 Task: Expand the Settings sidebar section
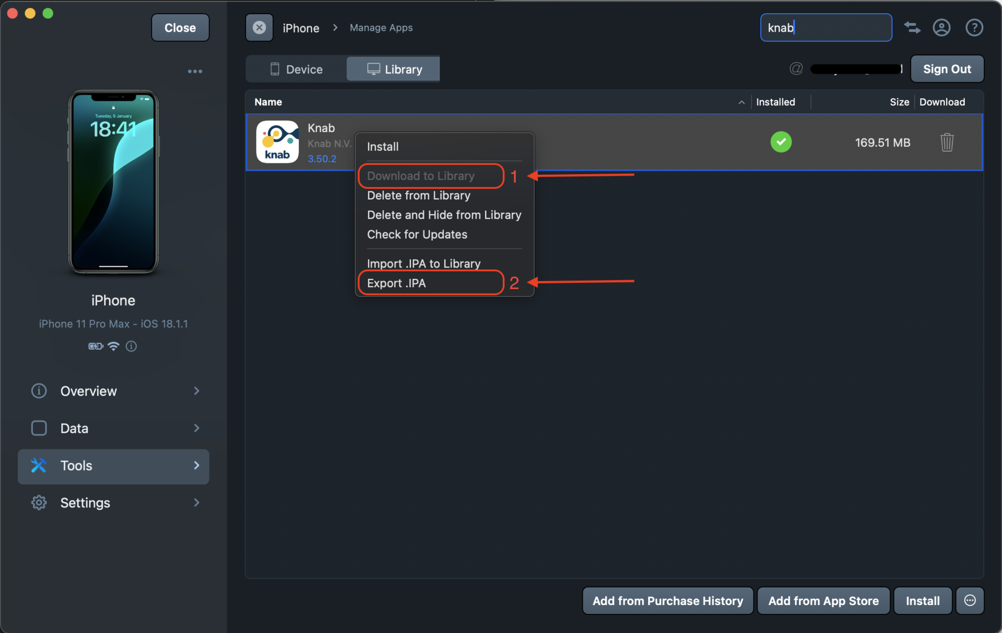pos(113,502)
